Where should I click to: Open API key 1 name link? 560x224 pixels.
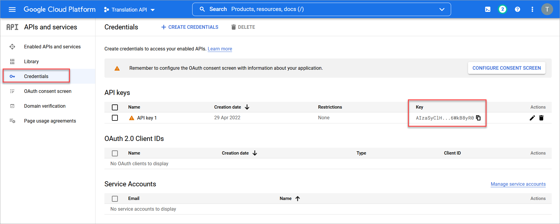pyautogui.click(x=147, y=118)
